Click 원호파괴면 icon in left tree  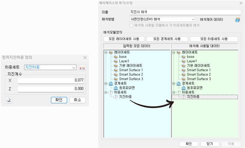point(116,88)
